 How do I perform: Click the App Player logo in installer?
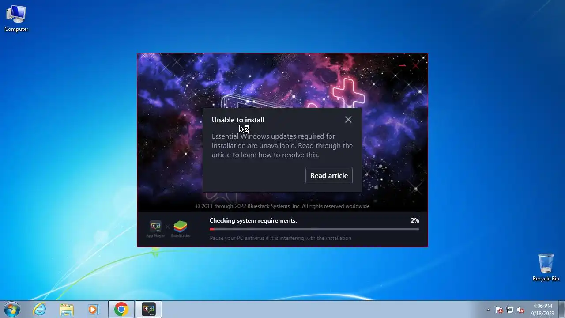pos(155,229)
